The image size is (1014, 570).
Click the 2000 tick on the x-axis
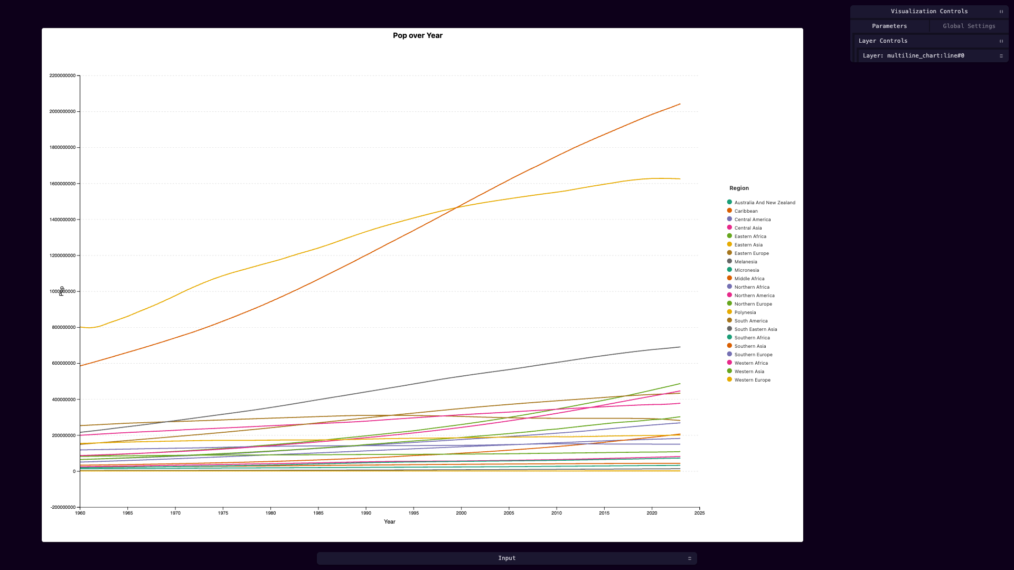[x=461, y=512]
